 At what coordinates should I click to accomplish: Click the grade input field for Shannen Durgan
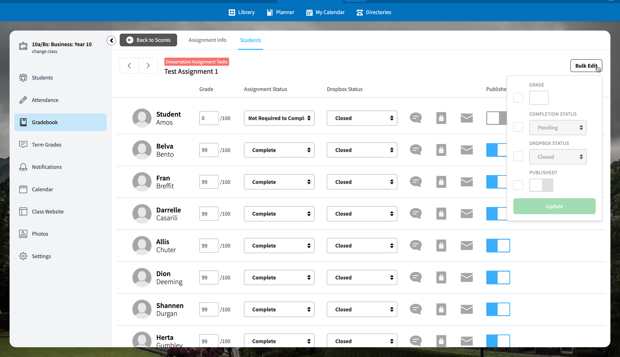click(x=208, y=309)
